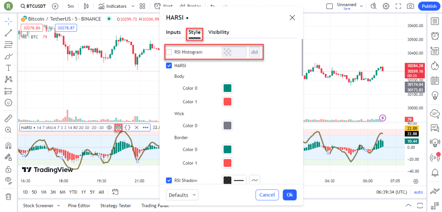Open Body Color 0 teal swatch

227,88
